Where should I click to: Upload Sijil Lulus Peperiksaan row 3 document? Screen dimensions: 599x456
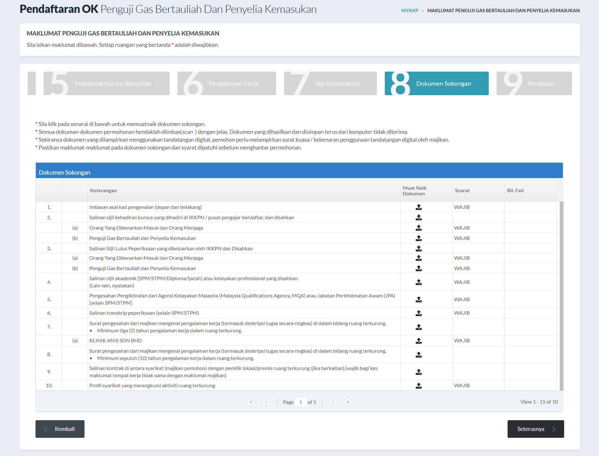[x=418, y=248]
